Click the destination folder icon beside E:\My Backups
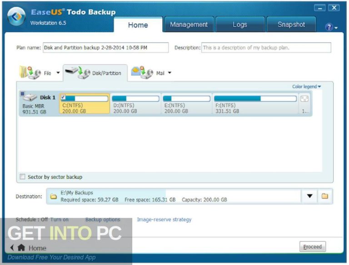This screenshot has height=265, width=349. 54,196
